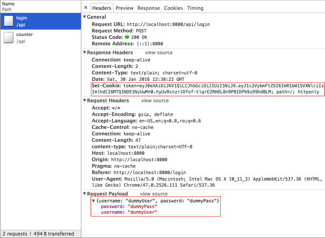This screenshot has width=325, height=238.
Task: Click the login request file icon
Action: (8, 21)
